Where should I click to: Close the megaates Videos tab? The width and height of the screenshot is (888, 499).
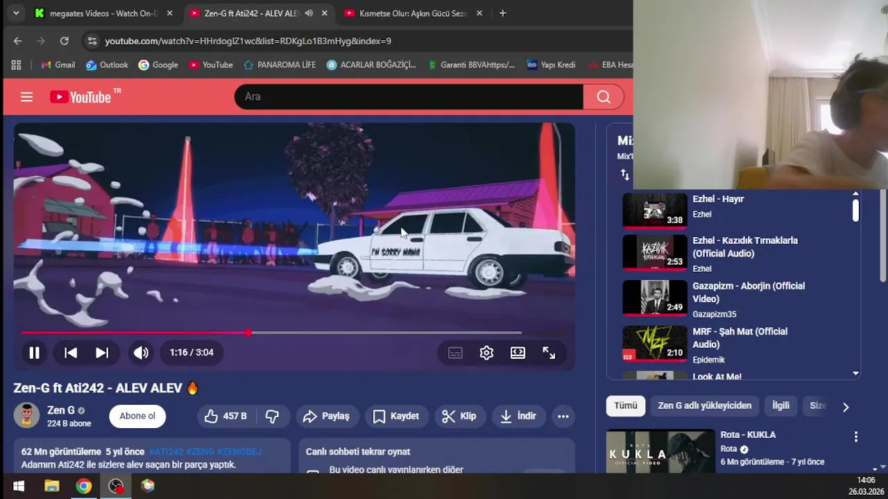tap(169, 13)
